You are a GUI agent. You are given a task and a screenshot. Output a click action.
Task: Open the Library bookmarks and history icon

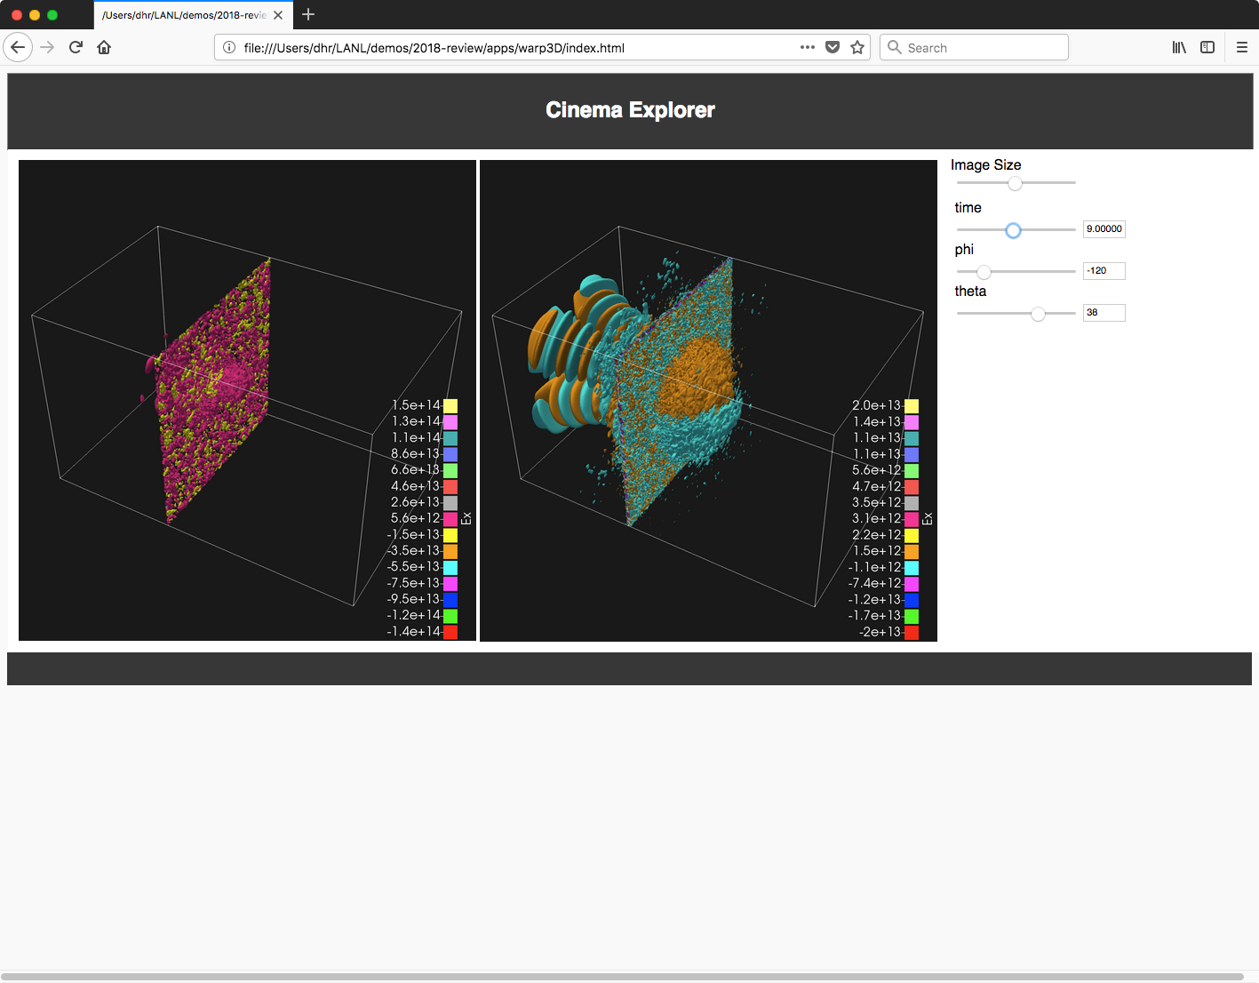(x=1179, y=47)
